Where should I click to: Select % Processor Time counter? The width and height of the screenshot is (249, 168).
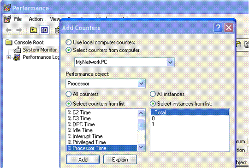click(x=101, y=148)
